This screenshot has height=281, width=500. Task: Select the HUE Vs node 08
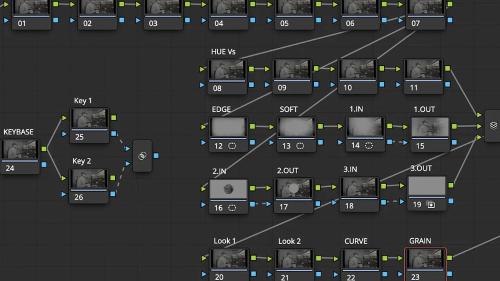227,76
